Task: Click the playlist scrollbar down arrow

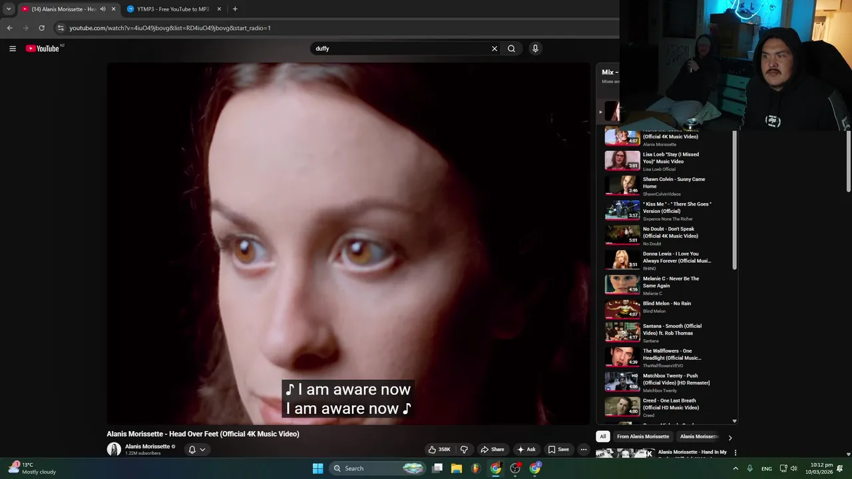Action: click(734, 420)
